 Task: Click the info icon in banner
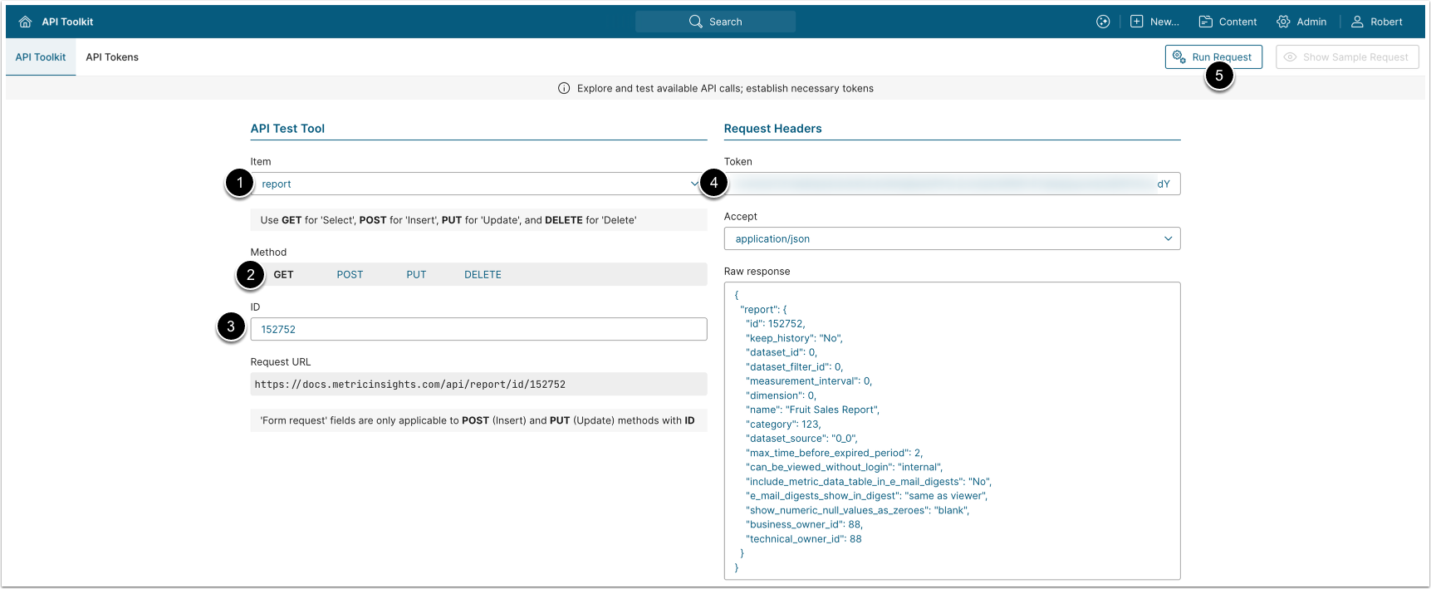tap(564, 88)
